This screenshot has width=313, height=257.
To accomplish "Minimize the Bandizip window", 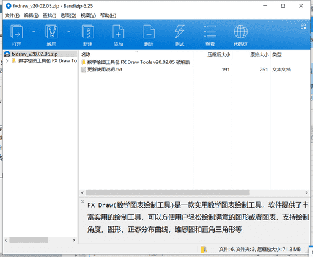I will click(265, 6).
